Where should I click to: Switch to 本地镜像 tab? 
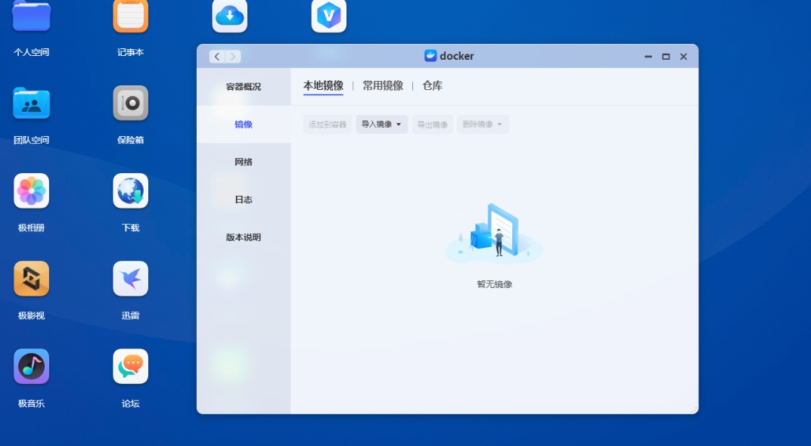323,85
